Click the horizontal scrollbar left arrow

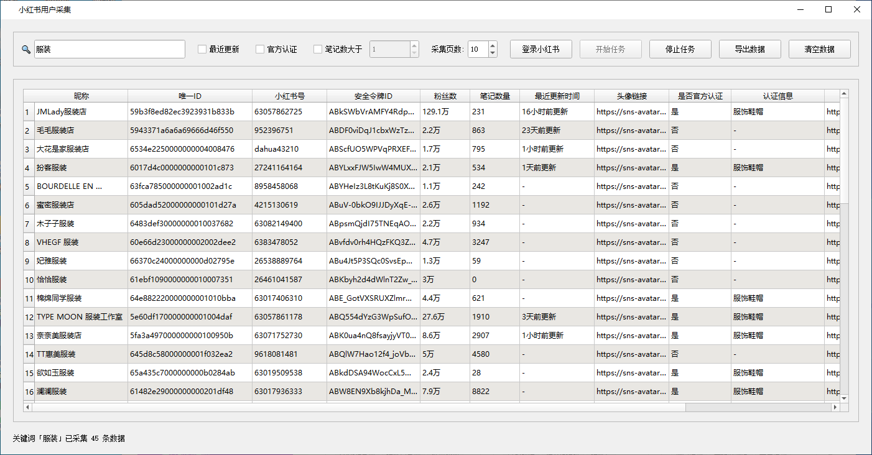coord(27,407)
